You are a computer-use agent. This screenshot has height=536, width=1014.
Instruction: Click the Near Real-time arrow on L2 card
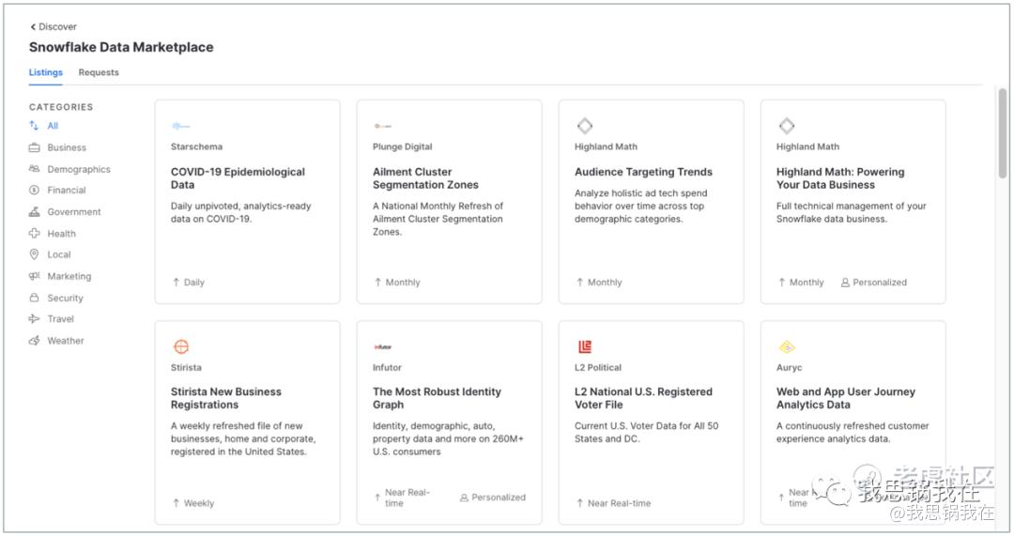click(579, 502)
